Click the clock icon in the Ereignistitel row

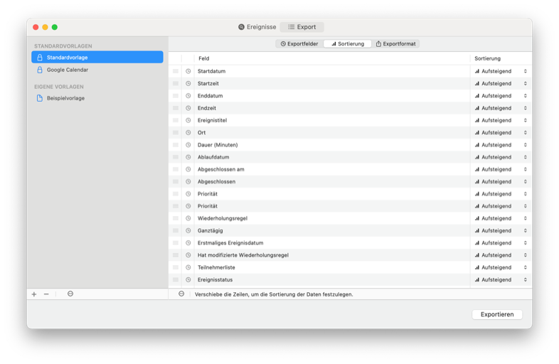click(x=188, y=120)
